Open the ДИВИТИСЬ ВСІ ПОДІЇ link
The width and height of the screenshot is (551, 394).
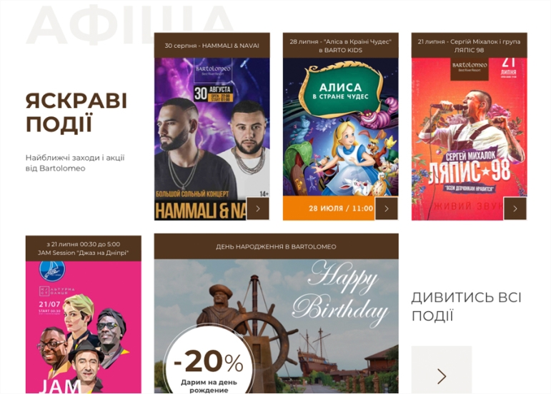[x=466, y=307]
